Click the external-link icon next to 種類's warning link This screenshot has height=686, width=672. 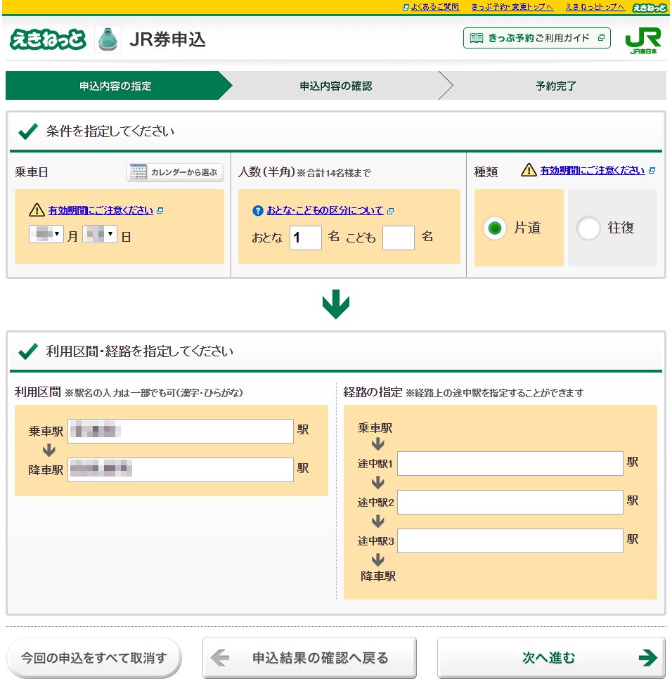[x=652, y=170]
